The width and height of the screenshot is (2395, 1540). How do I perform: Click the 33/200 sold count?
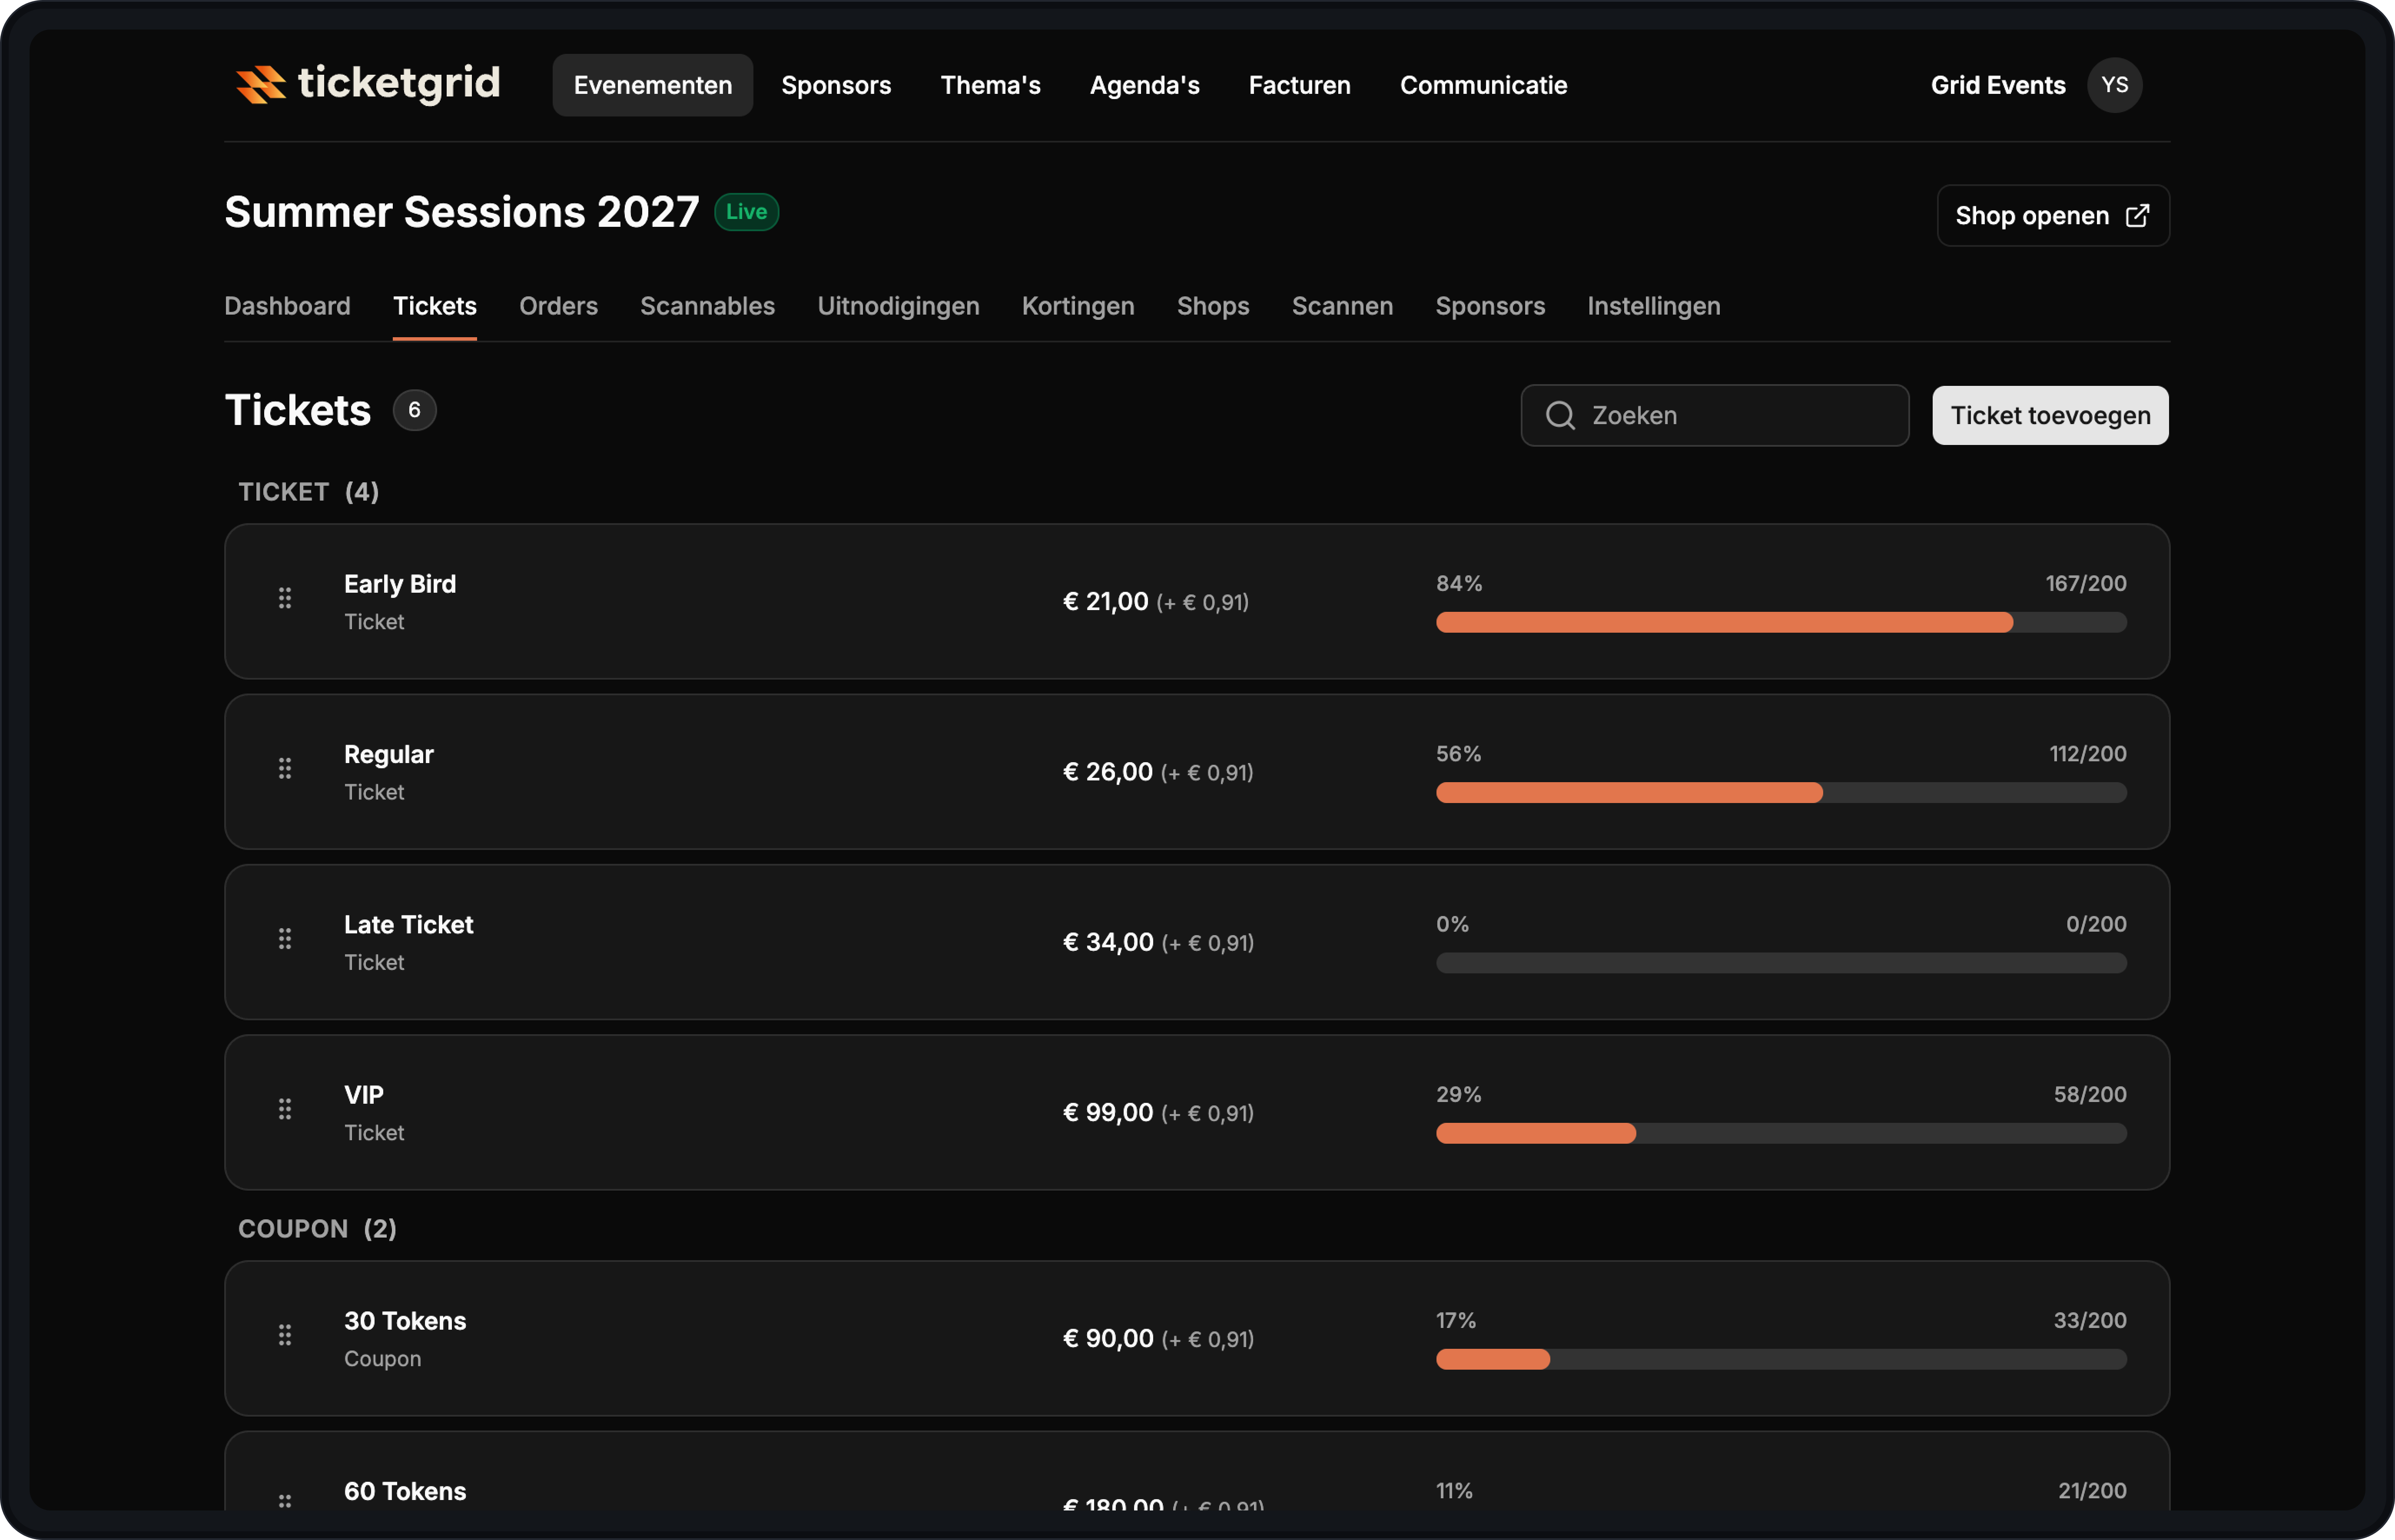[x=2090, y=1320]
